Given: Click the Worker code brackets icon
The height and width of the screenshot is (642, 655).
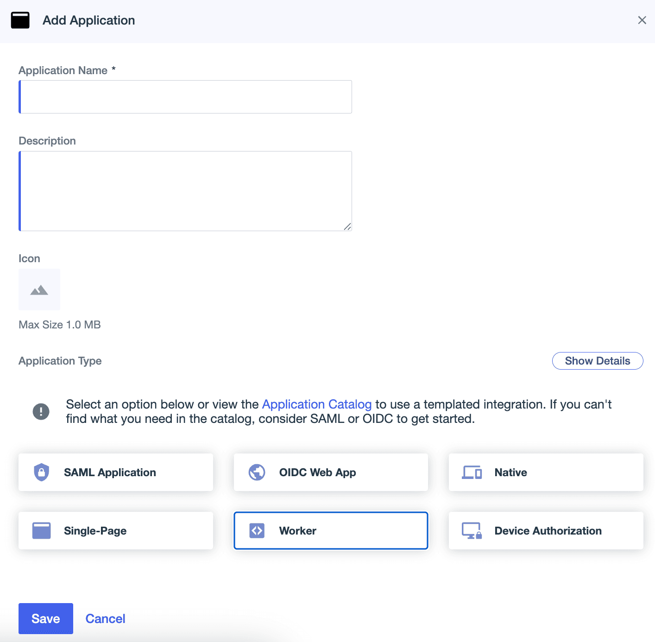Looking at the screenshot, I should (x=257, y=530).
